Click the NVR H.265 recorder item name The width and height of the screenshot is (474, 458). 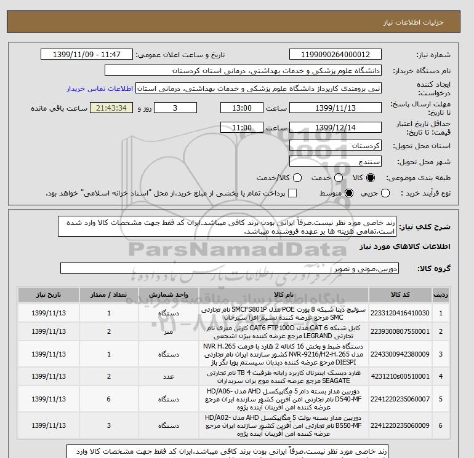coord(284,354)
